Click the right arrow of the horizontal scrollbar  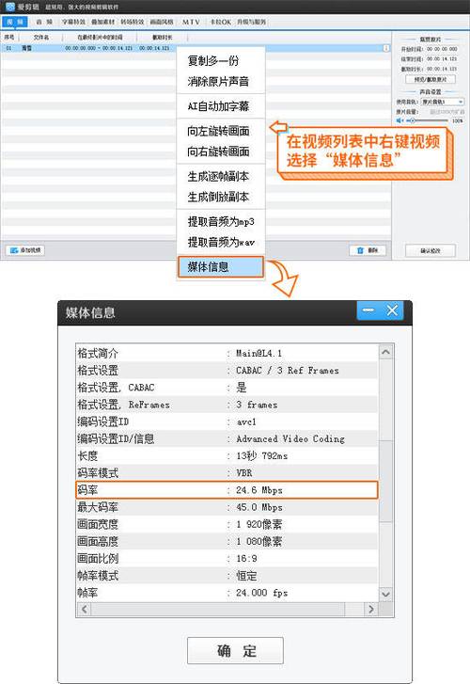pyautogui.click(x=370, y=609)
